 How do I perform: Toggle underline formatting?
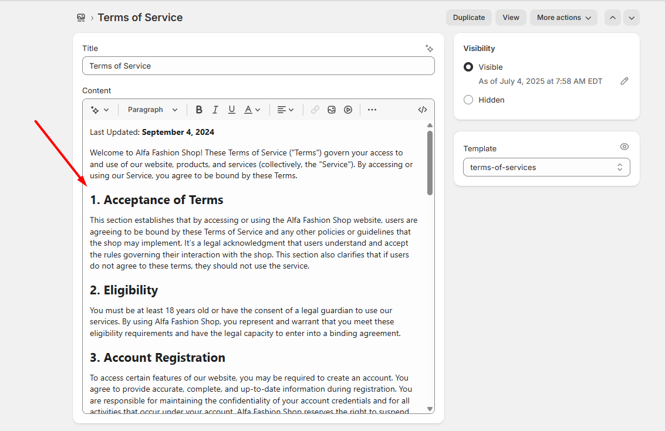(232, 110)
